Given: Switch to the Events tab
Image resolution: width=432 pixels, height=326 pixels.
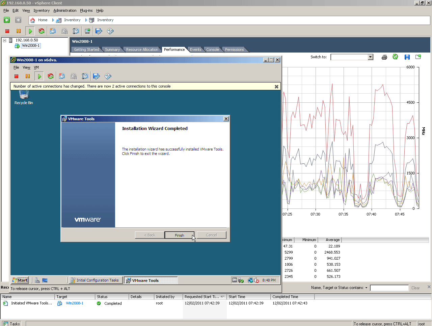Looking at the screenshot, I should click(195, 50).
